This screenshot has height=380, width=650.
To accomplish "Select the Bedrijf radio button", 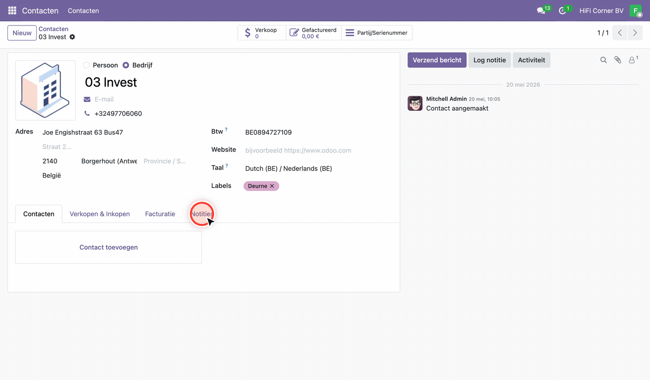I will point(126,65).
